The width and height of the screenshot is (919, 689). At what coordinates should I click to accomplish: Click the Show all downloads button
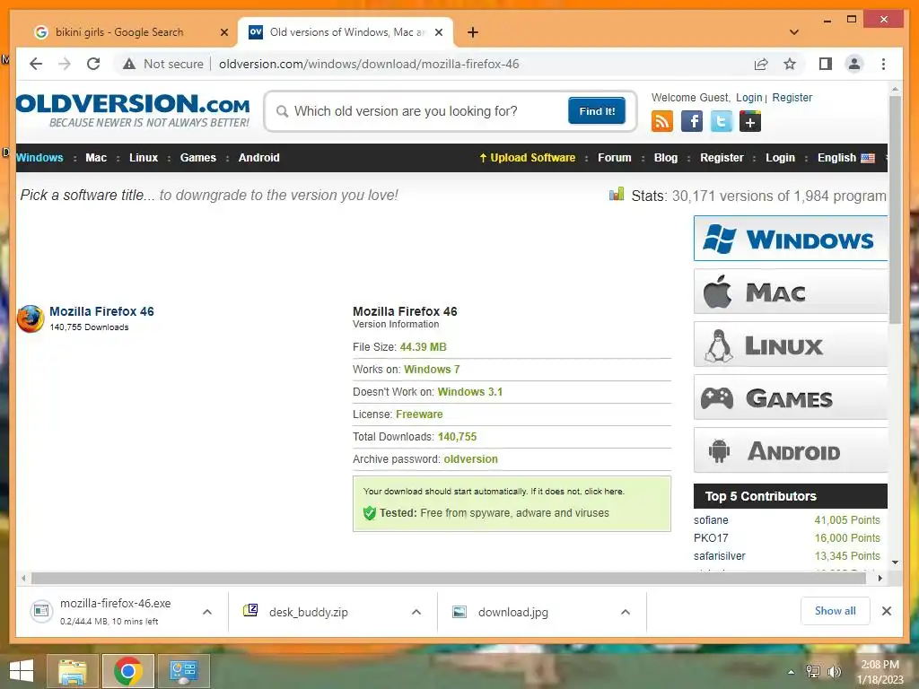tap(836, 611)
